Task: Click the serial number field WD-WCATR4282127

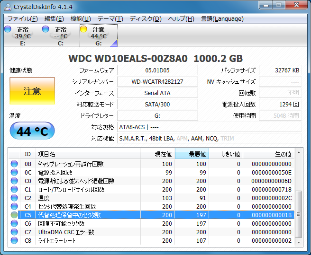Action: (157, 81)
